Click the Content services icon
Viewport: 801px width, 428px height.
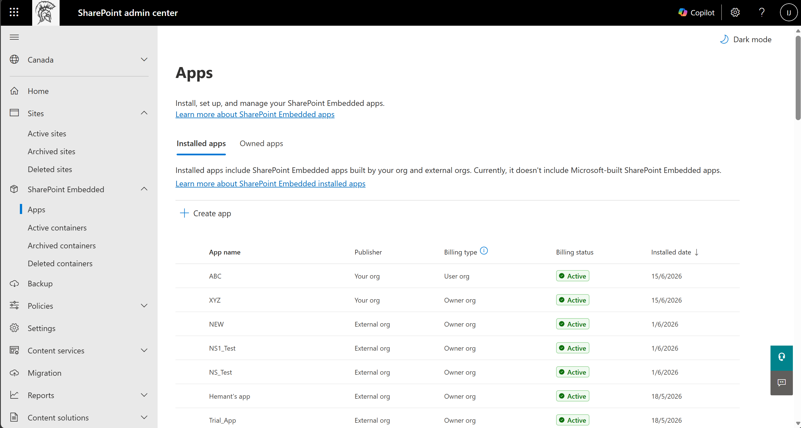pos(14,350)
